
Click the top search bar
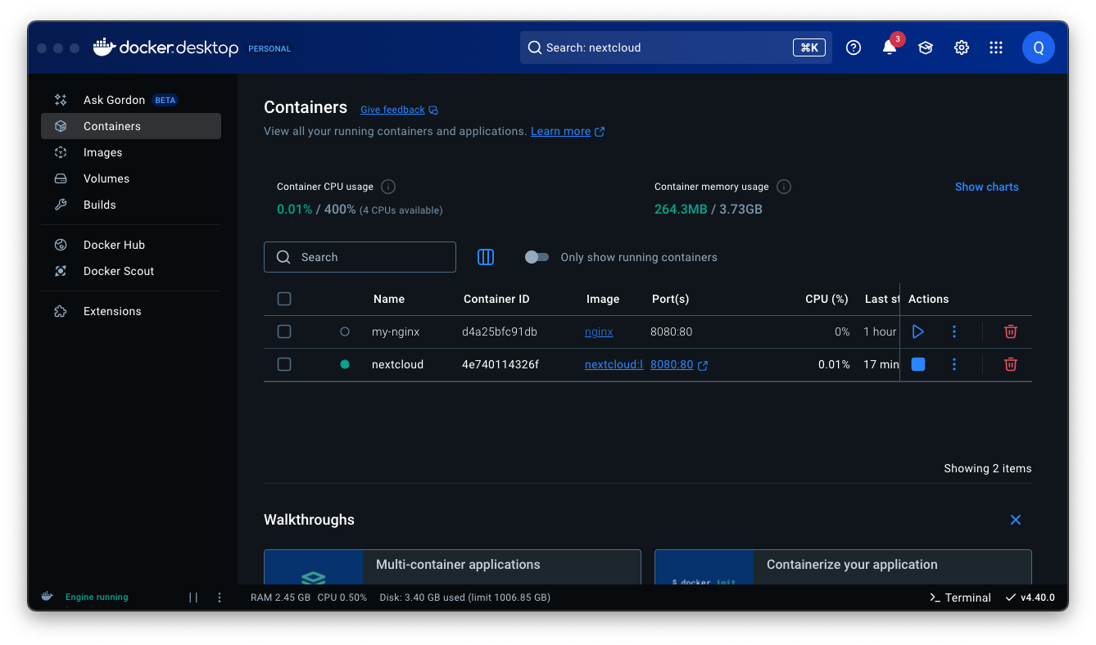coord(676,47)
